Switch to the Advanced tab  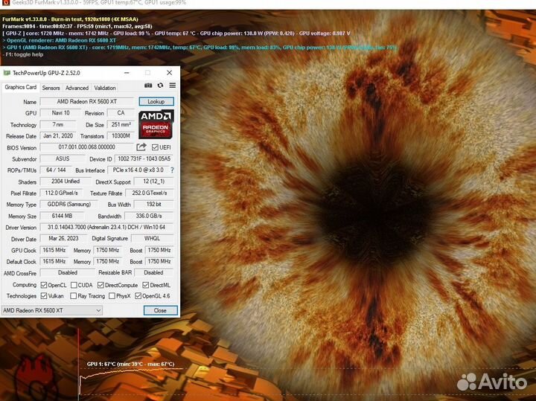77,88
